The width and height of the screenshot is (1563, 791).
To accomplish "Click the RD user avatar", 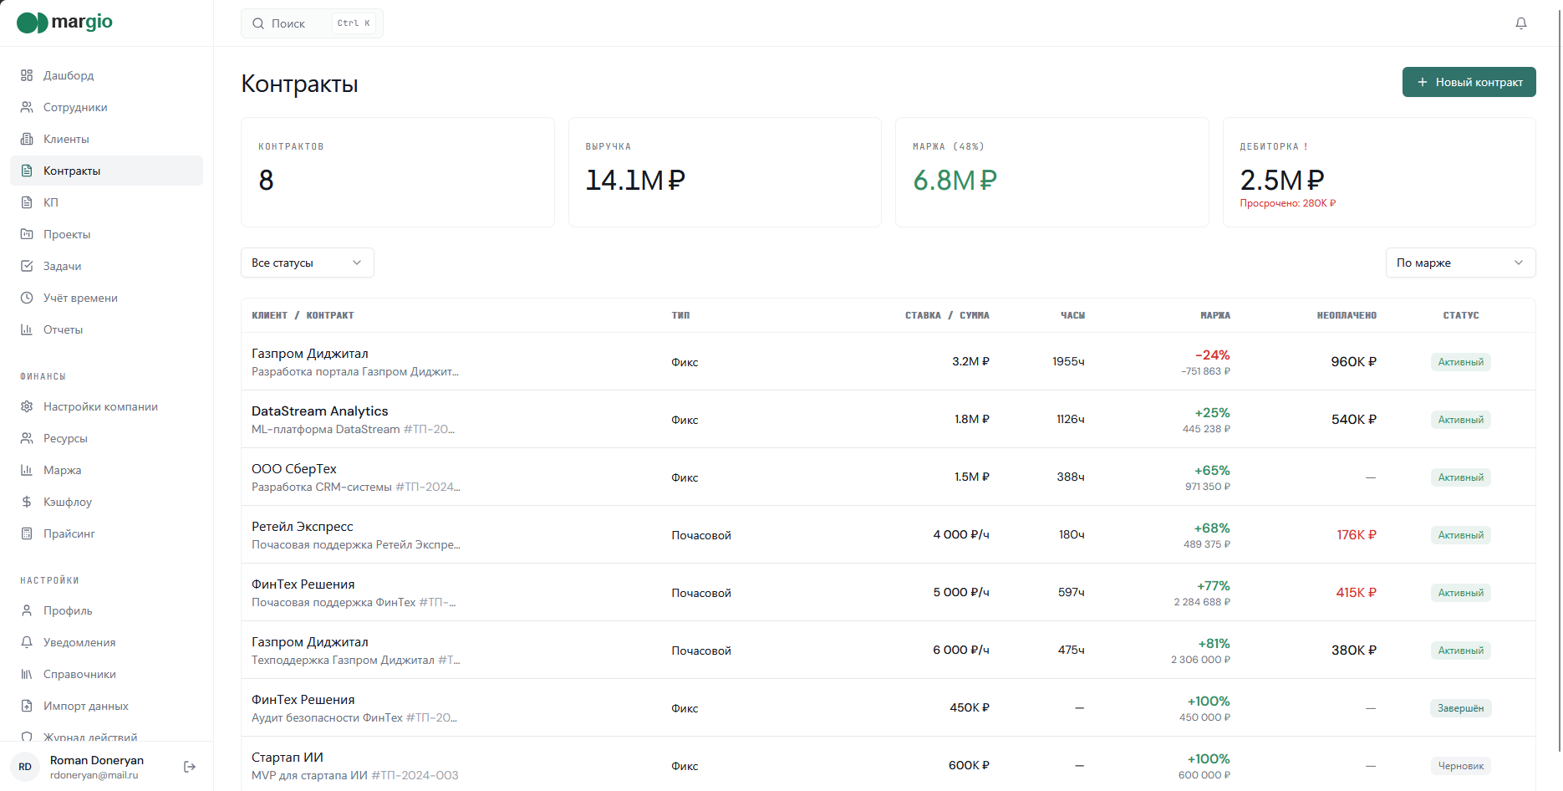I will [x=25, y=767].
